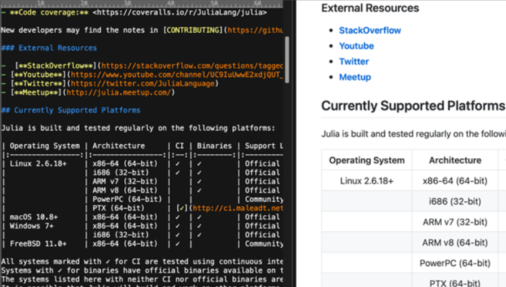Click 'x86-64 (64-bit)' cell in preview table

point(455,181)
